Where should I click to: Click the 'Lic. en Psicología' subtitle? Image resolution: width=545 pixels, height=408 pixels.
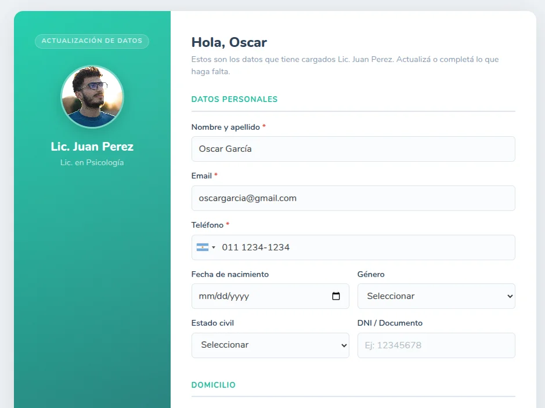click(92, 162)
